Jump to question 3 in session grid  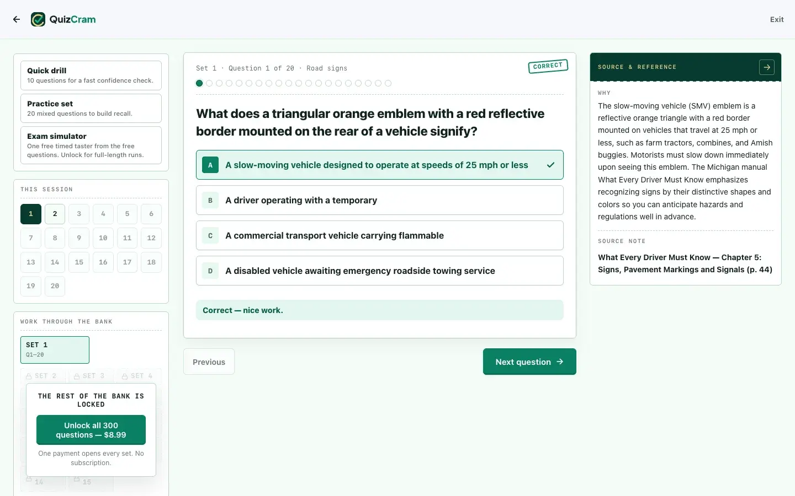[79, 214]
